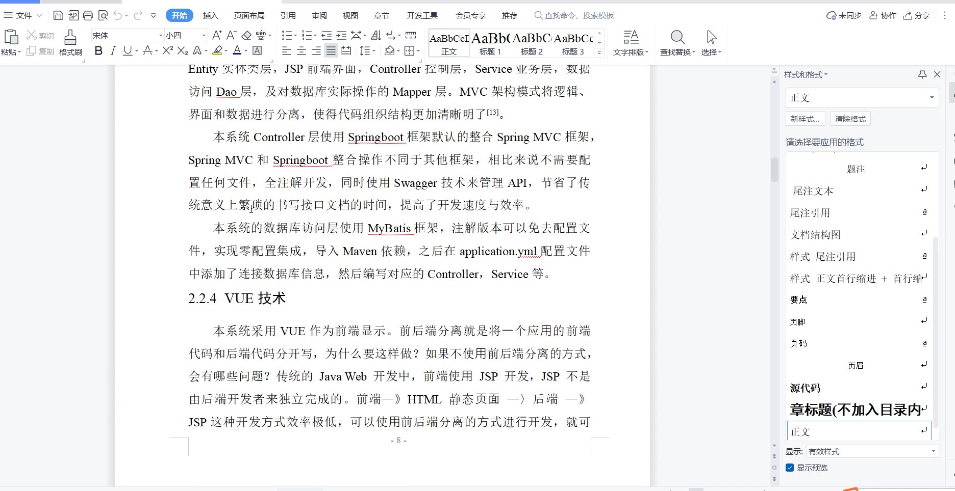Click the Distributed alignment icon
Screen dimensions: 955x491
point(346,50)
